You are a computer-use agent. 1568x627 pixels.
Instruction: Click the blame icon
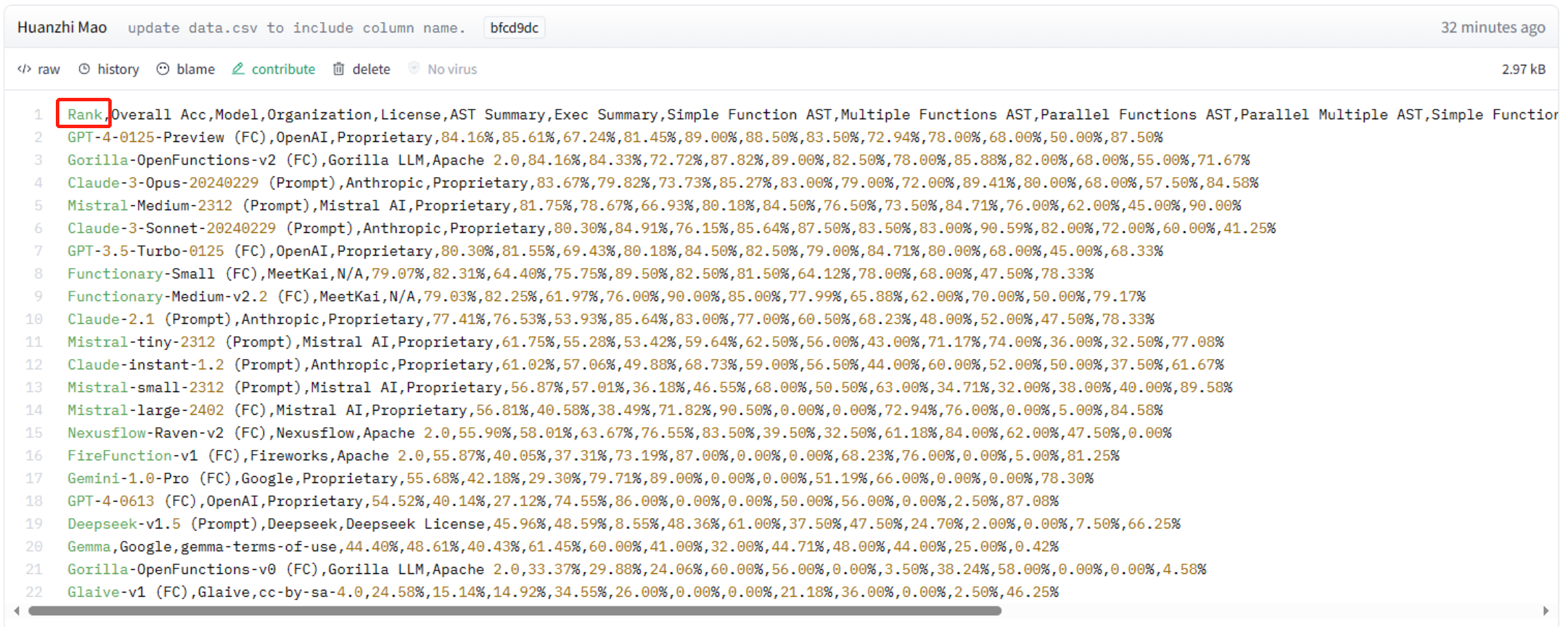click(163, 69)
